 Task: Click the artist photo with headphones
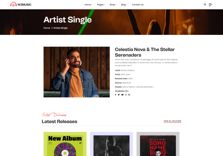pyautogui.click(x=76, y=72)
